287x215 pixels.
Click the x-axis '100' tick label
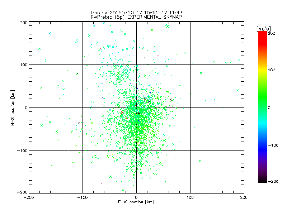coord(190,197)
